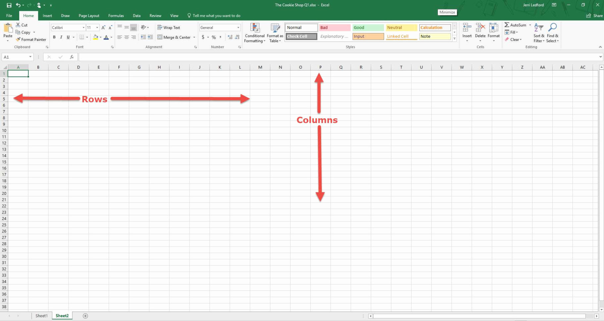This screenshot has width=604, height=321.
Task: Open the General number format dropdown
Action: pyautogui.click(x=238, y=28)
